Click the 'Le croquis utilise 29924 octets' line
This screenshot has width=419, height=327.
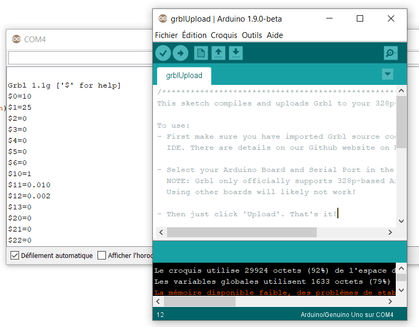(x=275, y=271)
